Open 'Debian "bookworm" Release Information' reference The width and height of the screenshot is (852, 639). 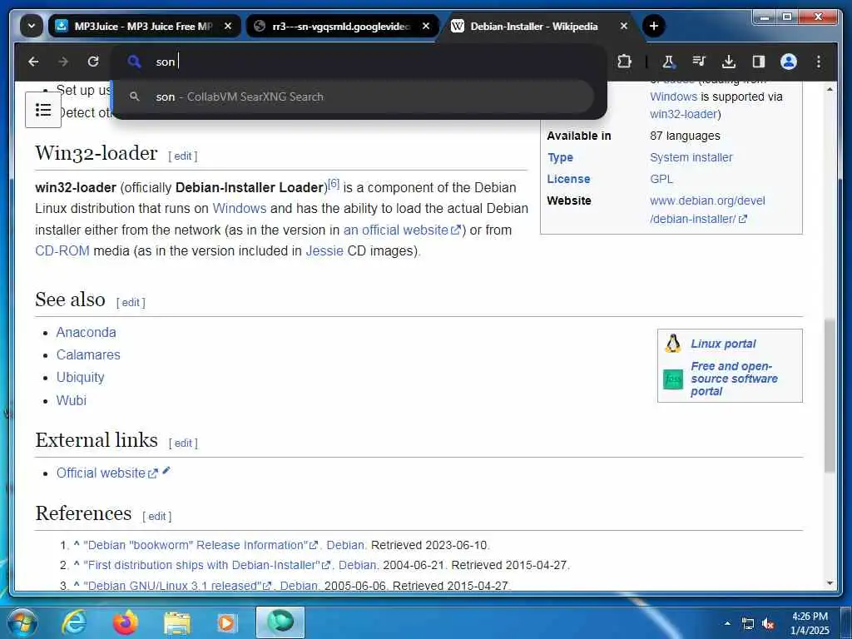(201, 545)
